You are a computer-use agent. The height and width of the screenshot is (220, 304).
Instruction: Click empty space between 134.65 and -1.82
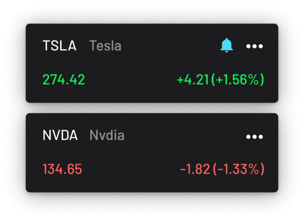pyautogui.click(x=131, y=169)
